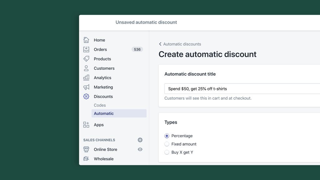Choose the Fixed amount radio option

(167, 144)
